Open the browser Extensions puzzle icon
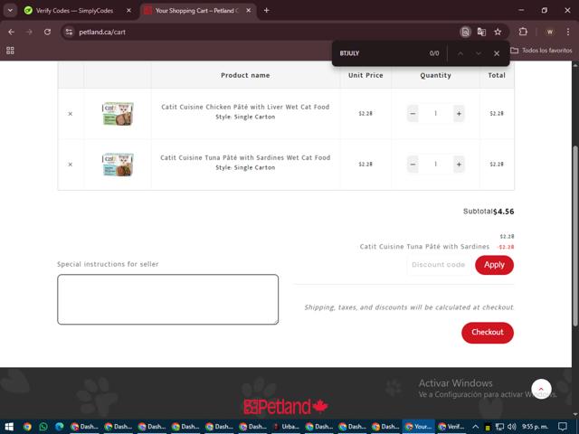 coord(523,33)
